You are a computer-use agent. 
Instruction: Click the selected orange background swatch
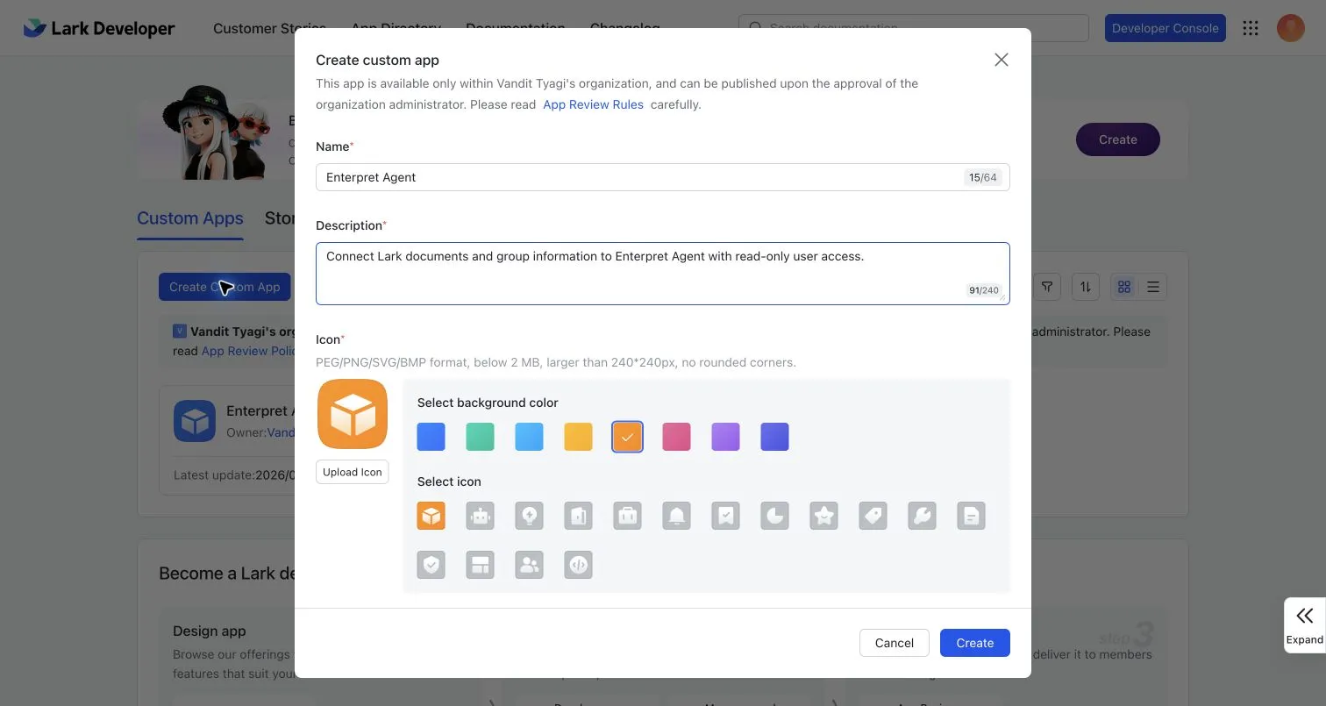(628, 437)
